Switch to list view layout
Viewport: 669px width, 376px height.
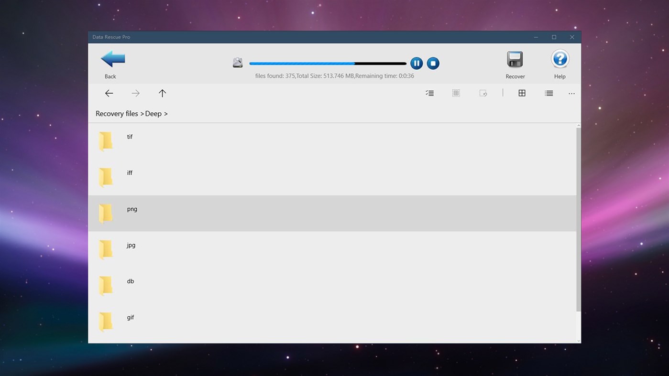pyautogui.click(x=548, y=93)
